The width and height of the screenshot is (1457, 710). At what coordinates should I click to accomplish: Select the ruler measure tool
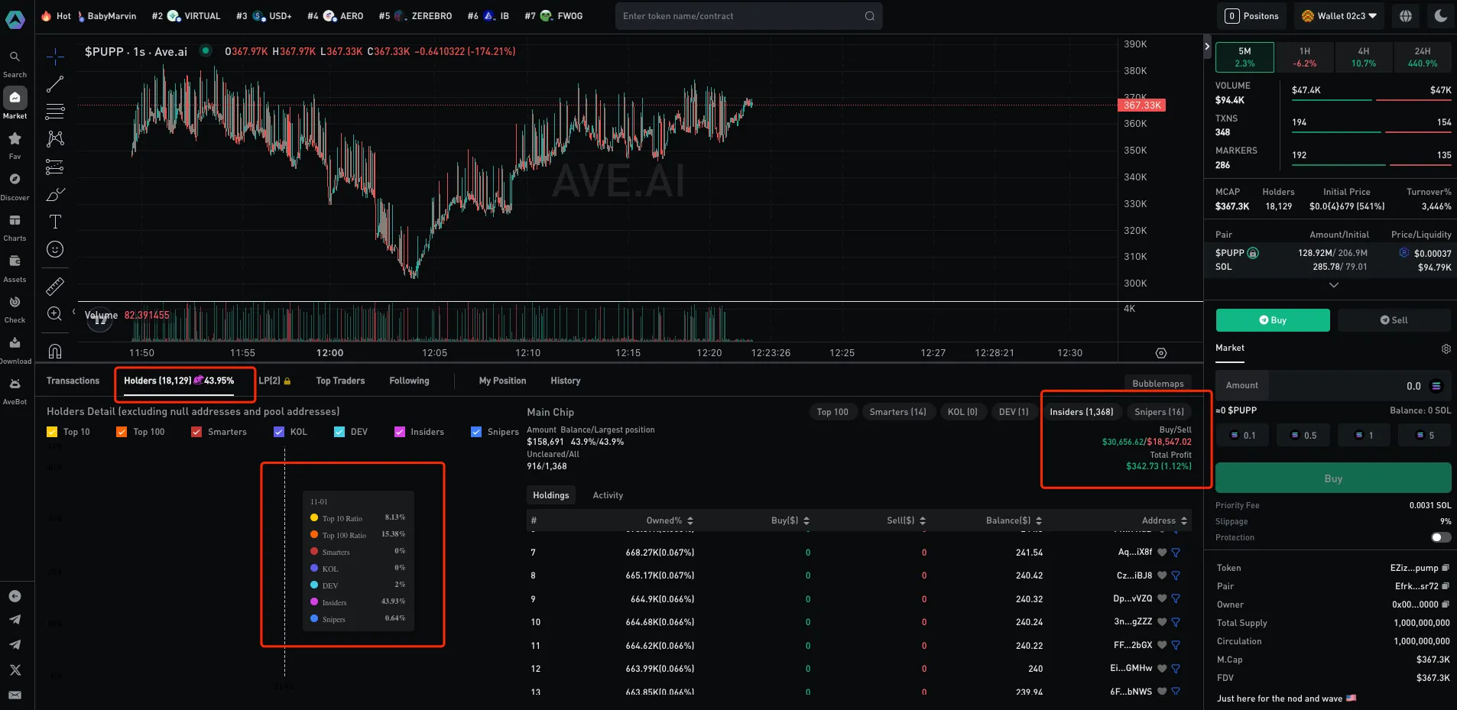pyautogui.click(x=55, y=287)
